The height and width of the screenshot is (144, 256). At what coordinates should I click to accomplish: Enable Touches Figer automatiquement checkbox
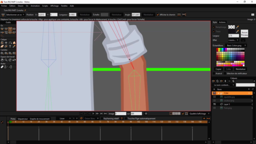(126, 118)
